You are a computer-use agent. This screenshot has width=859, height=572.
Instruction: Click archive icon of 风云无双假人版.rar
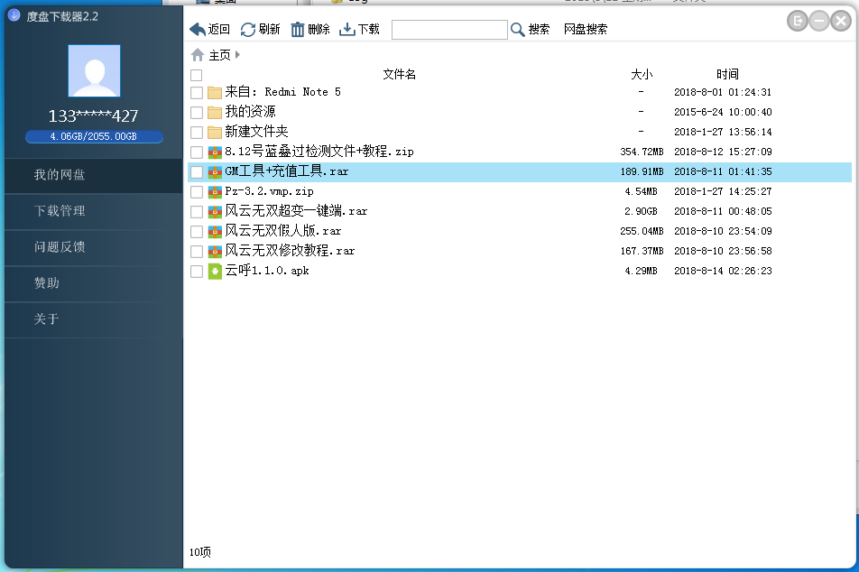click(215, 231)
